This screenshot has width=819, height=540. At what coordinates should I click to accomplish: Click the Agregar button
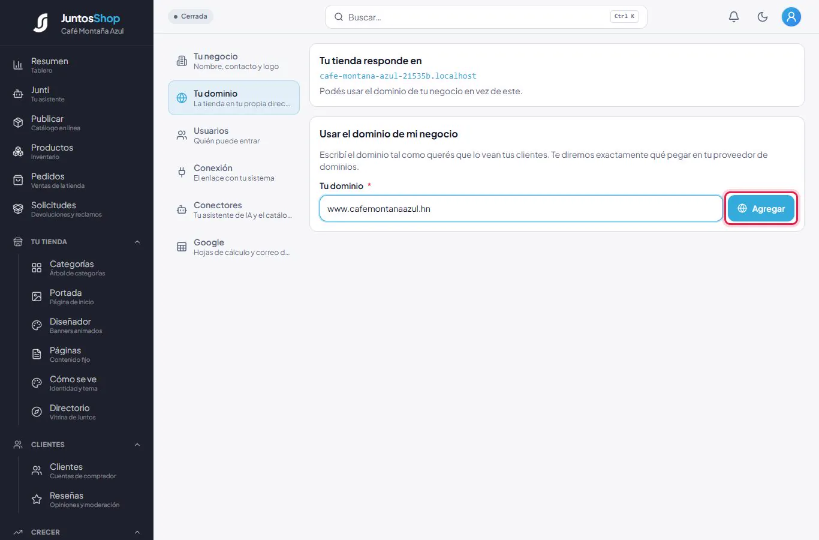click(761, 208)
